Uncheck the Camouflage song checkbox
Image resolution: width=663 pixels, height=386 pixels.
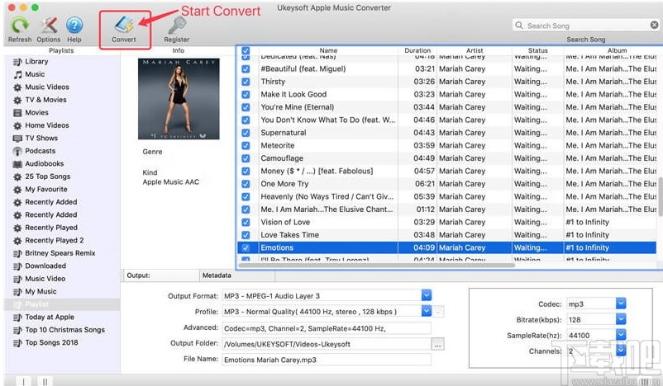click(246, 158)
